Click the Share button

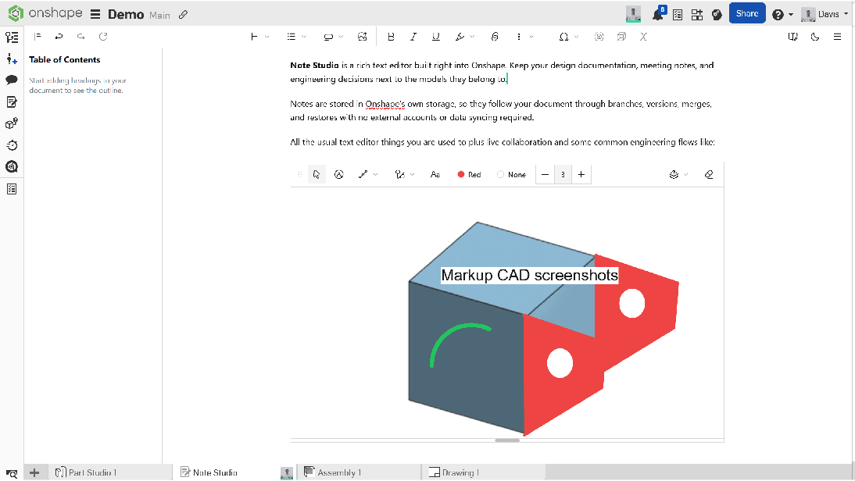click(747, 13)
